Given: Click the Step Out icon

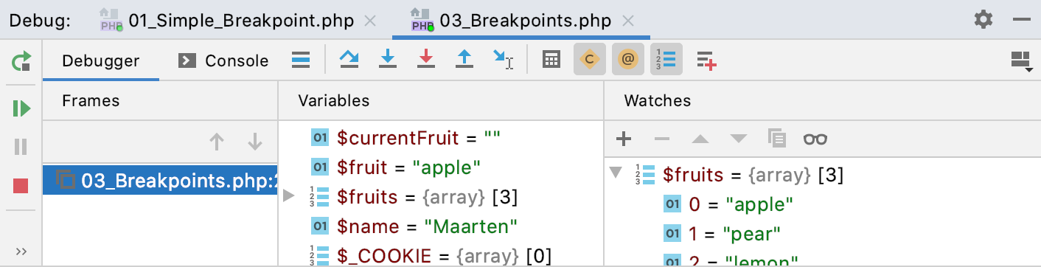Looking at the screenshot, I should pos(464,60).
